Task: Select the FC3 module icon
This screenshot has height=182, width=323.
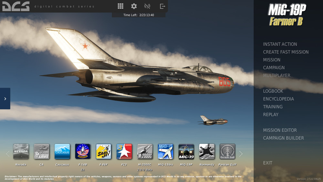Action: (124, 152)
